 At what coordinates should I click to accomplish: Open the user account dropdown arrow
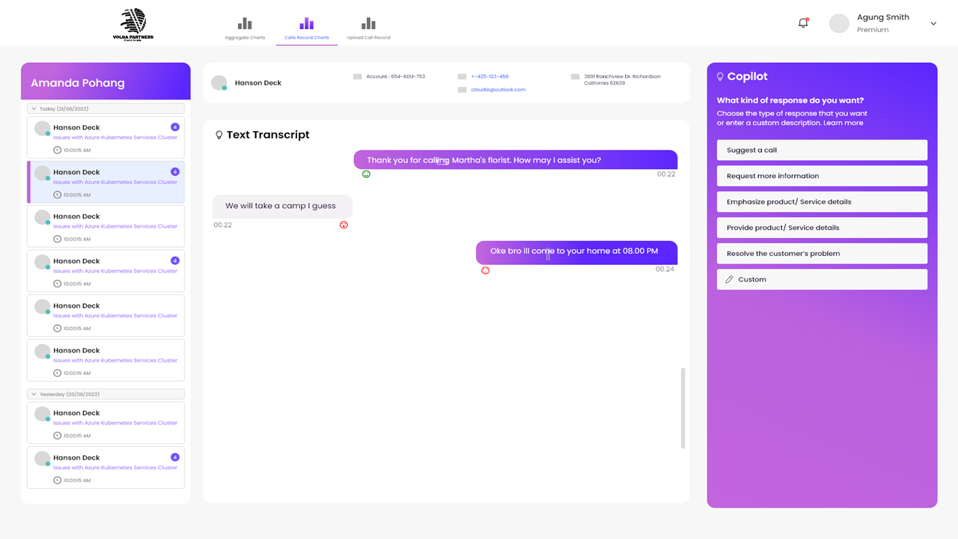933,23
